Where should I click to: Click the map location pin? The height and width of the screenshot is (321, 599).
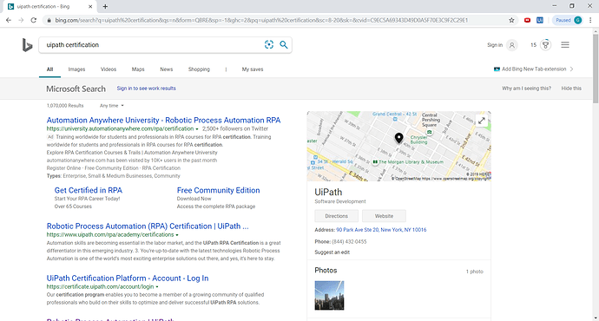point(398,138)
